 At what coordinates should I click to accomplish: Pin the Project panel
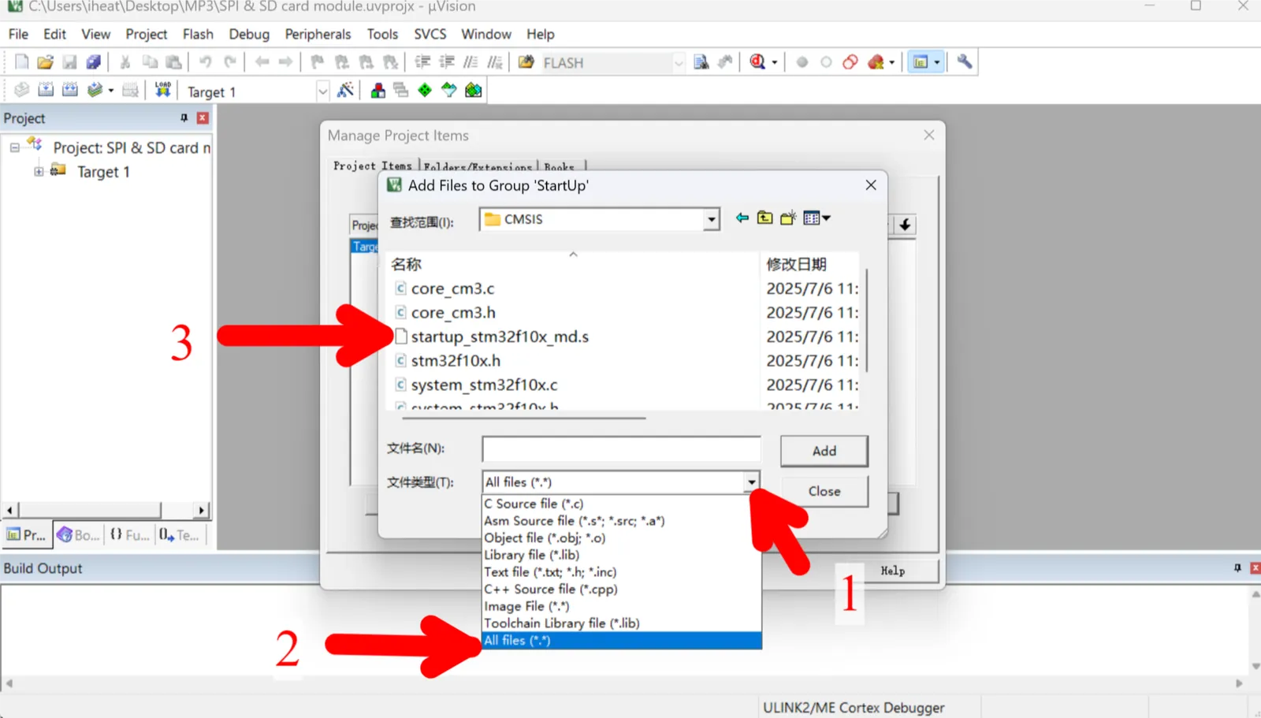(184, 118)
